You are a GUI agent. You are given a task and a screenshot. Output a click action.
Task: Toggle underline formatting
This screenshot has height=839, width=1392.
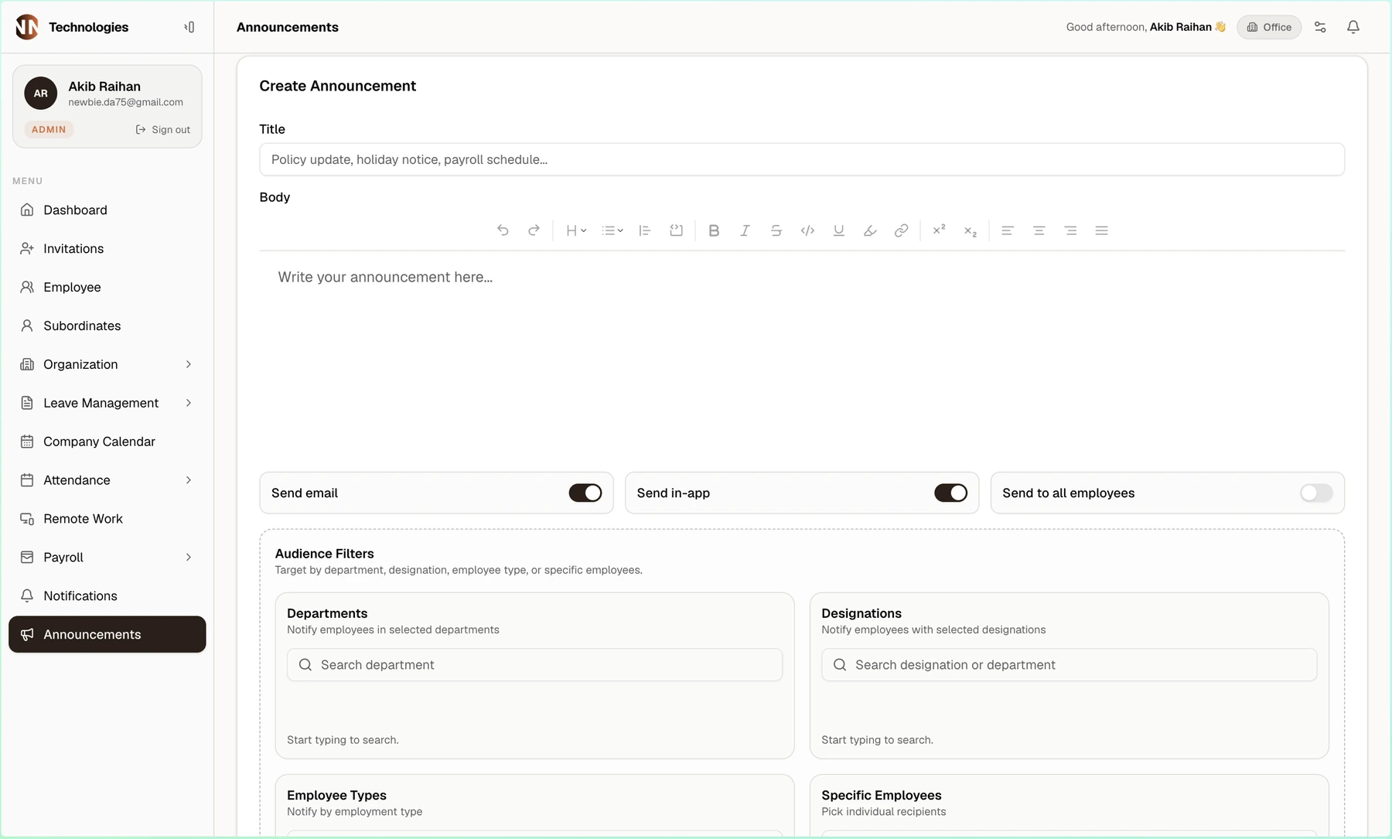tap(838, 230)
